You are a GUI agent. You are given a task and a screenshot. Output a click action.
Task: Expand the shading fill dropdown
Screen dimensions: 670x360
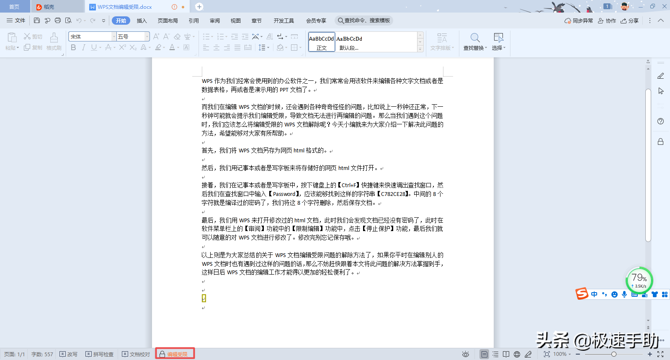[x=286, y=48]
